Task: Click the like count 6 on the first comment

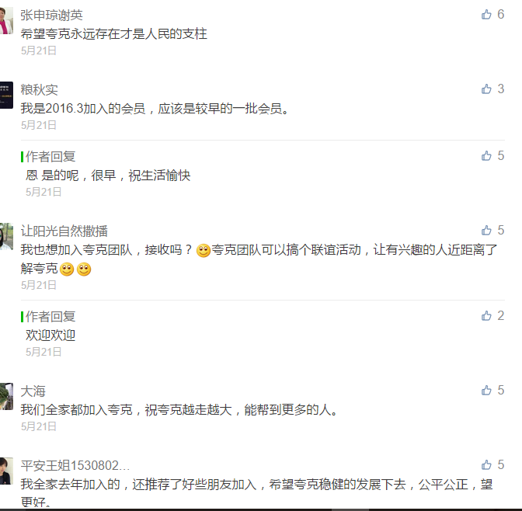Action: click(501, 14)
